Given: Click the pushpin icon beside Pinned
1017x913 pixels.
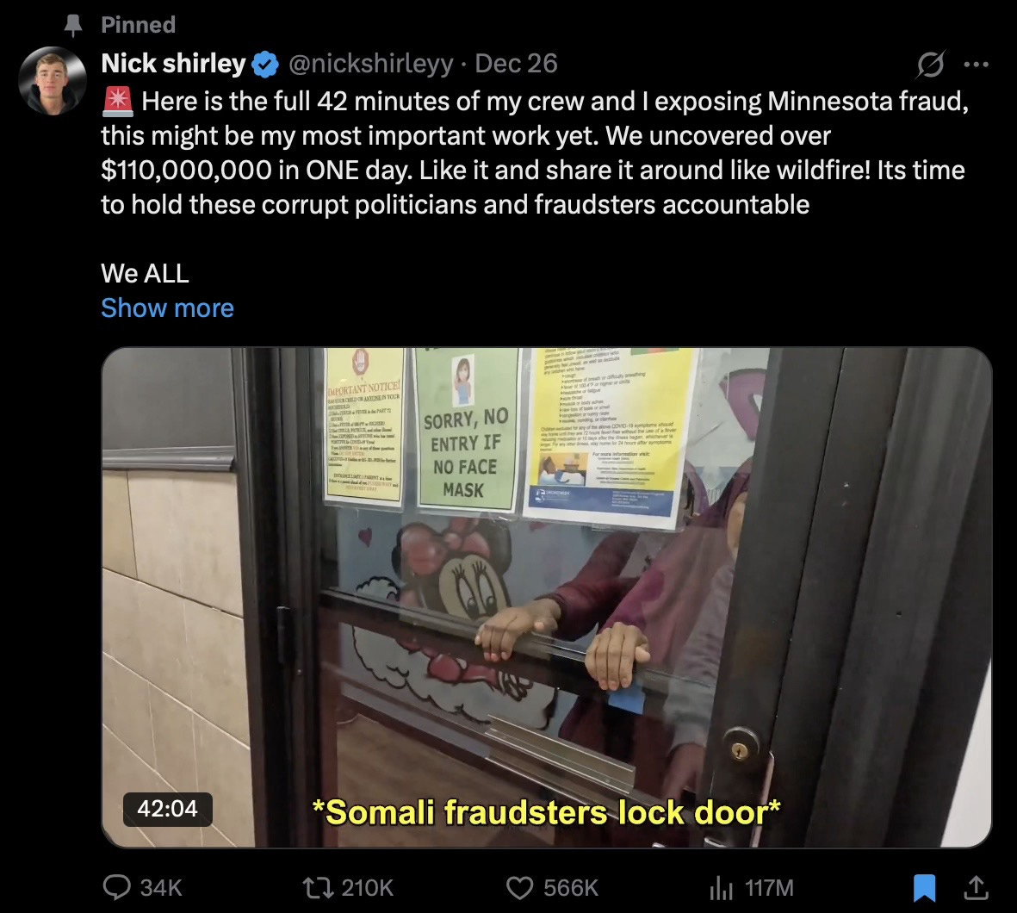Looking at the screenshot, I should pos(73,25).
